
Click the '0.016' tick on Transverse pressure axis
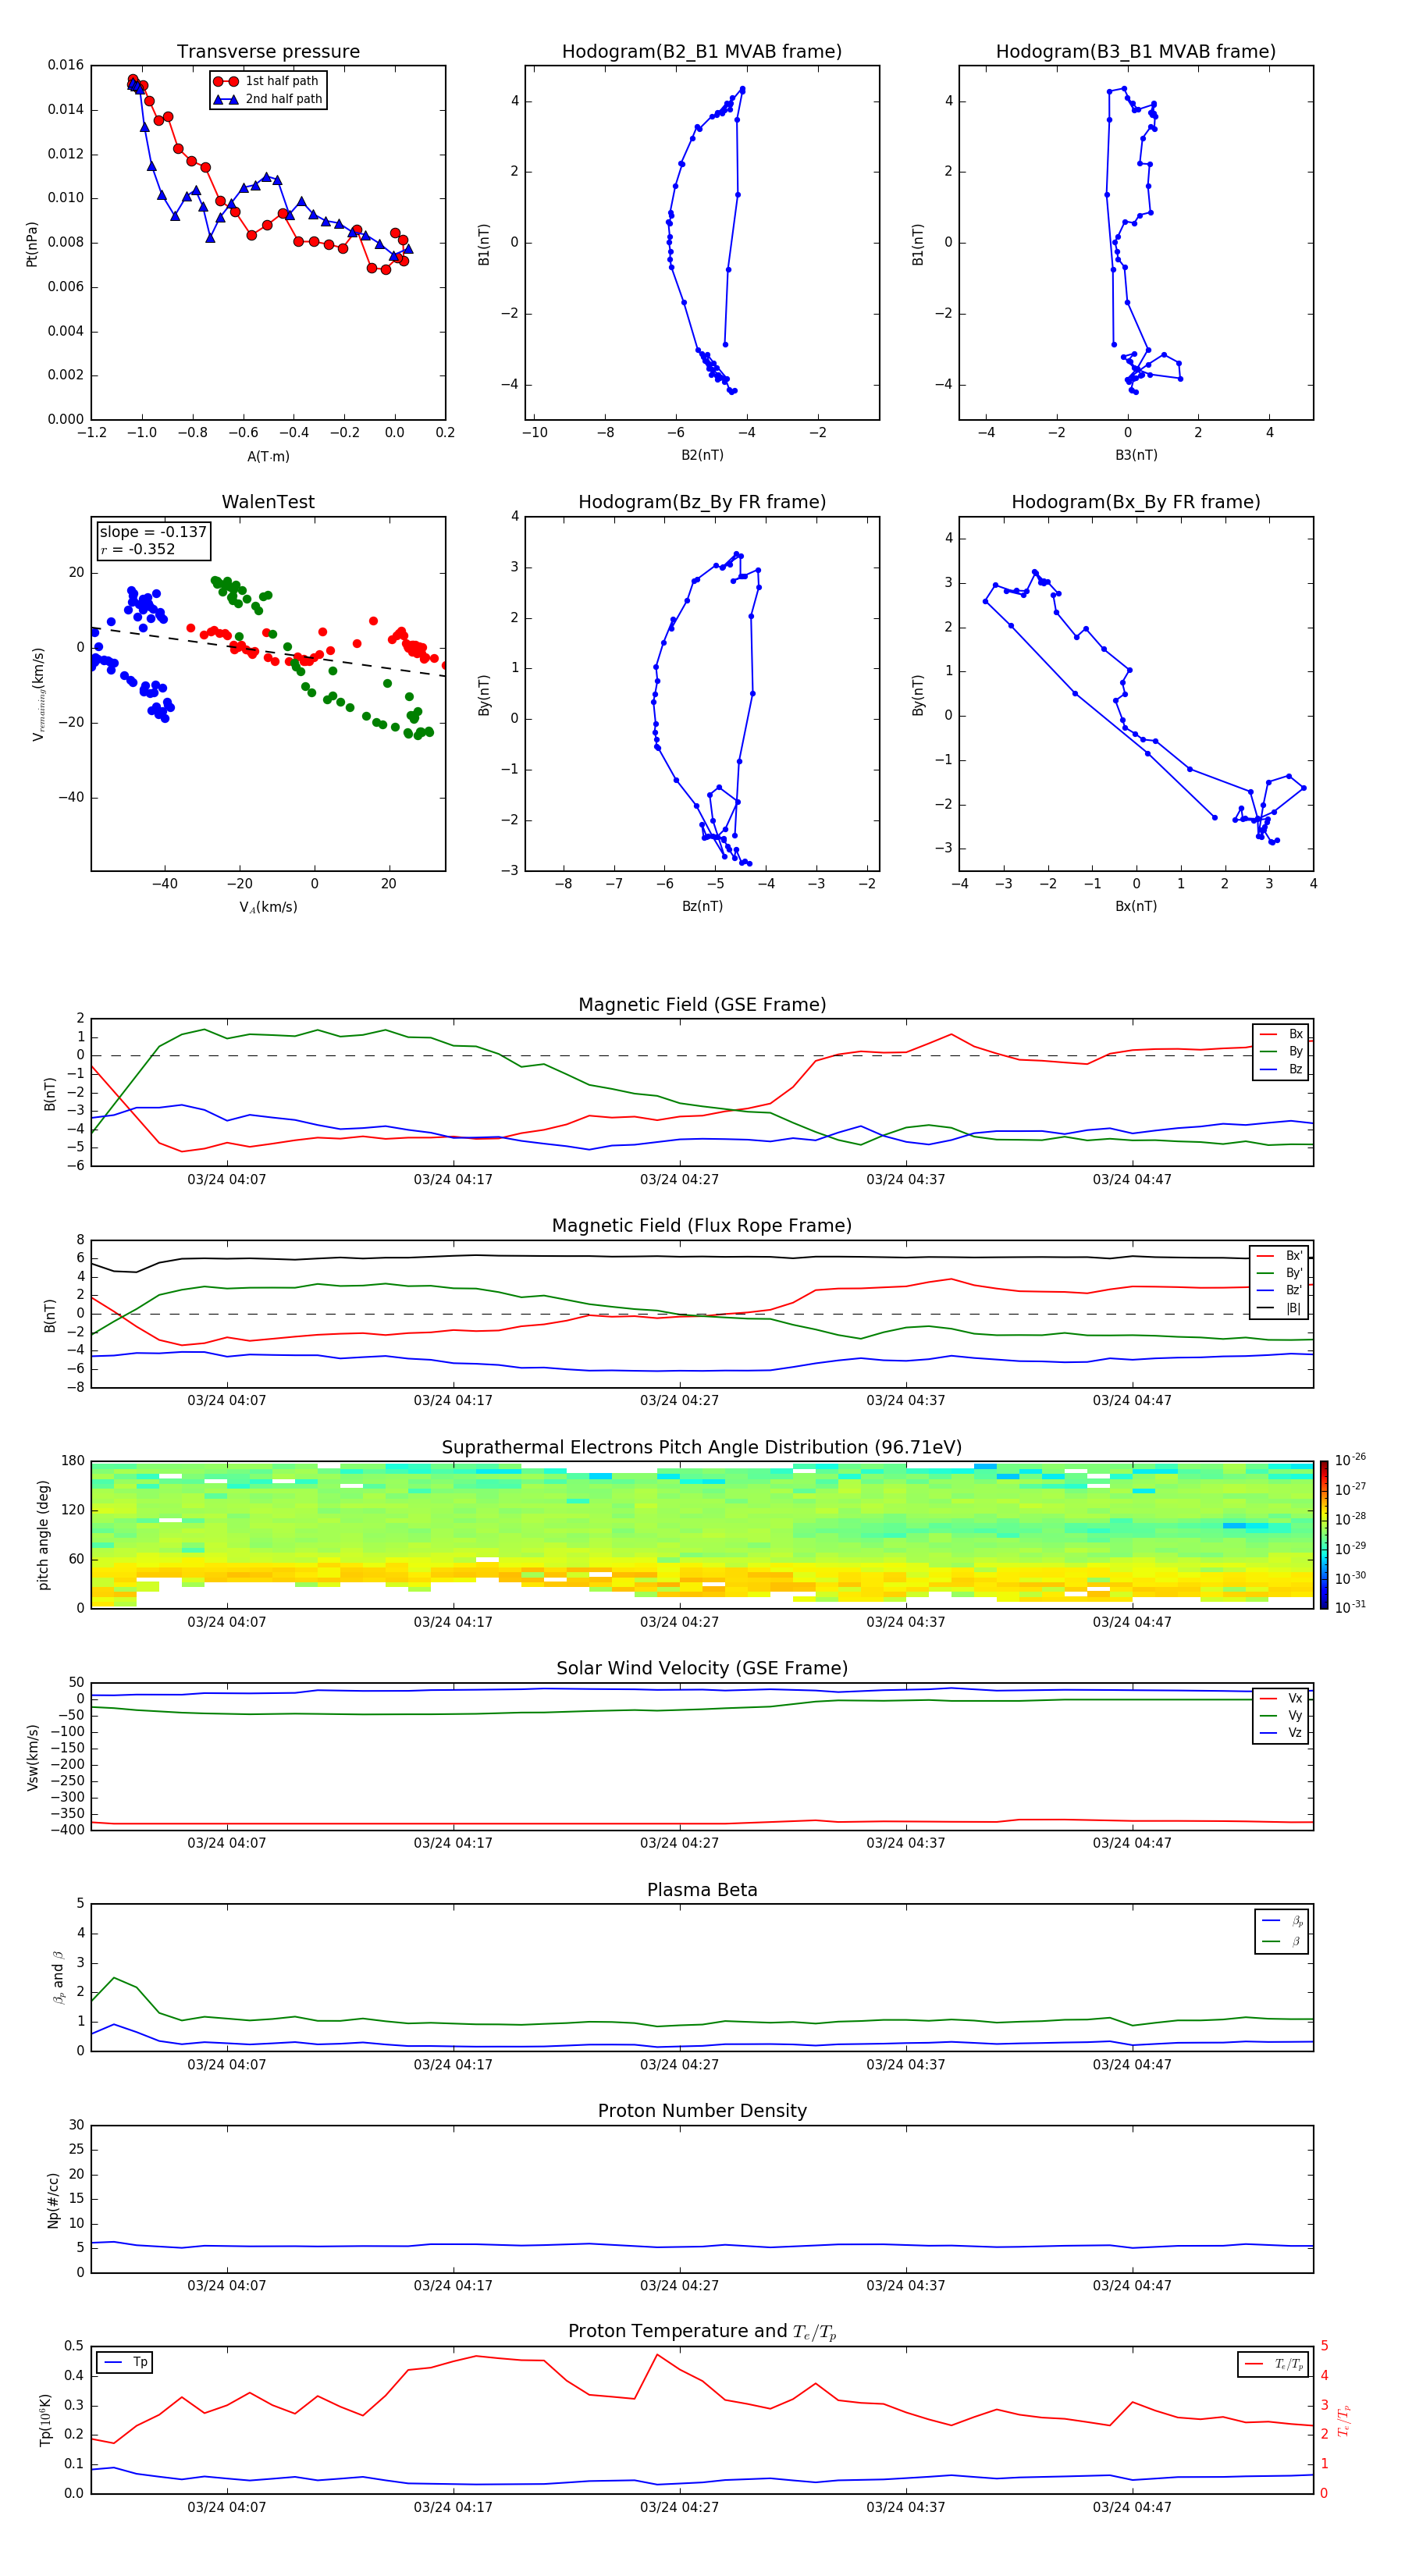pyautogui.click(x=66, y=65)
